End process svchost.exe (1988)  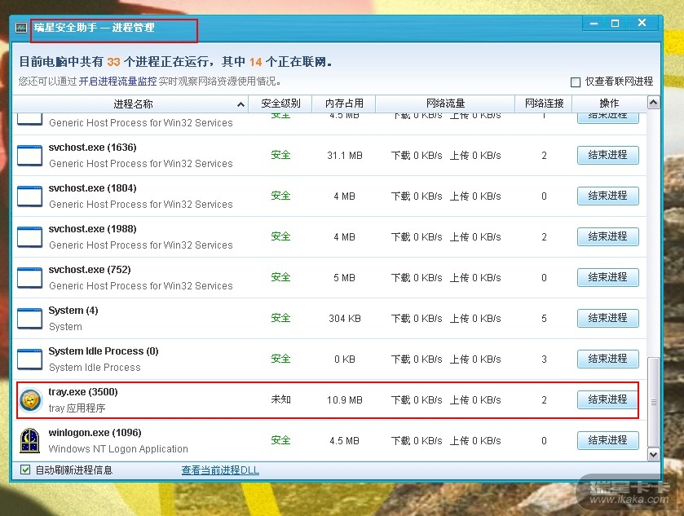607,237
